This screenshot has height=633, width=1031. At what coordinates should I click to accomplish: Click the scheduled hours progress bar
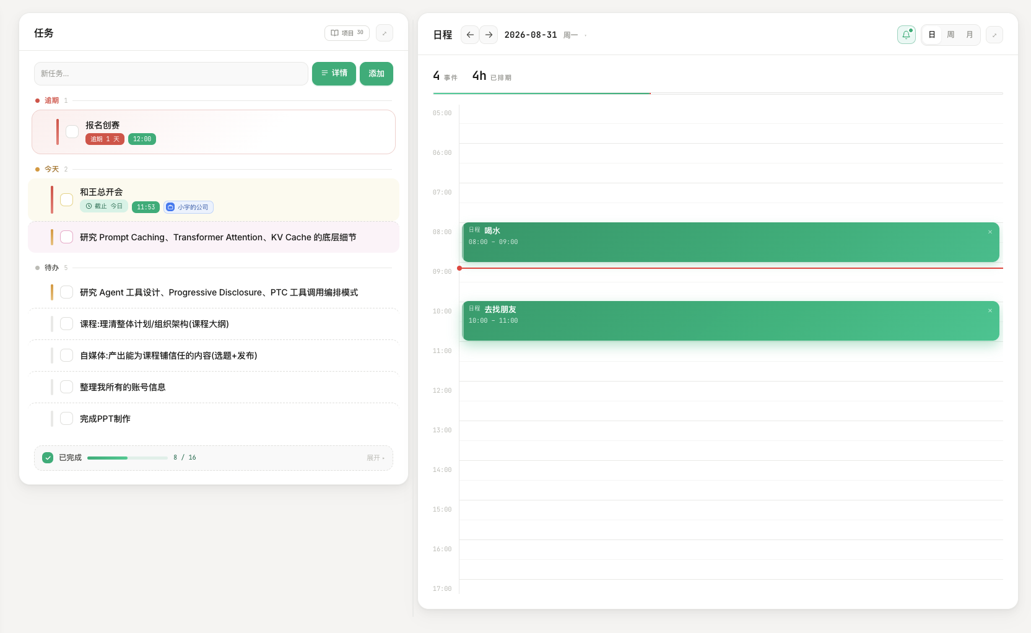(x=718, y=94)
